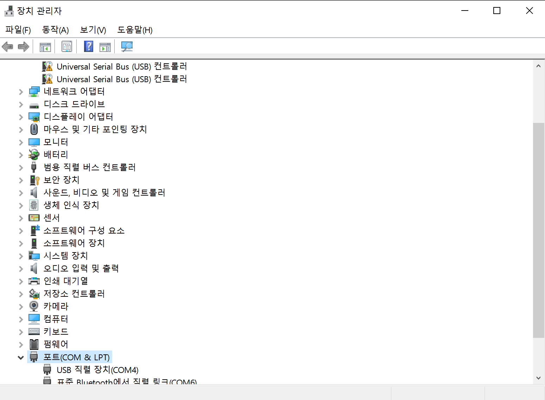
Task: Click the 카메라 webcam icon
Action: coord(34,306)
